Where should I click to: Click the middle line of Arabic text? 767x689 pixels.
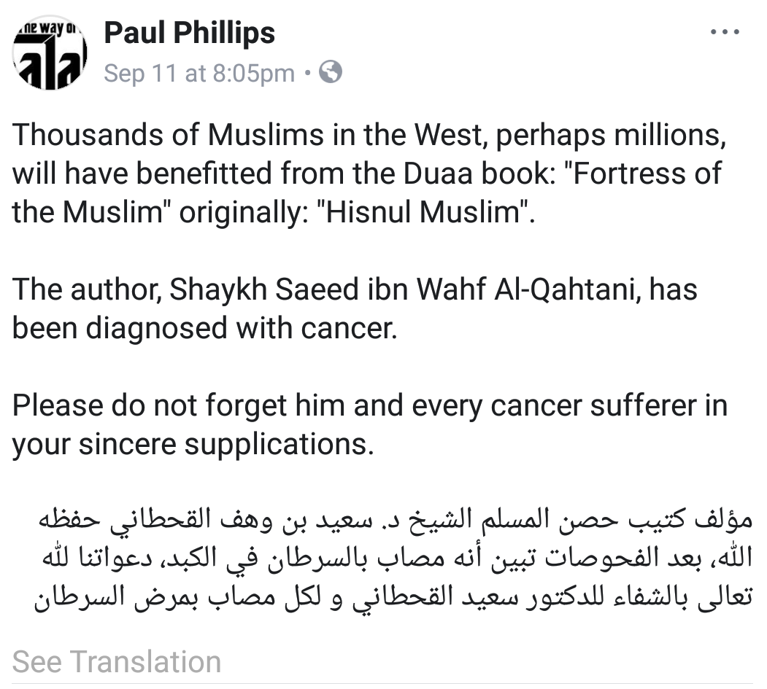(x=397, y=558)
